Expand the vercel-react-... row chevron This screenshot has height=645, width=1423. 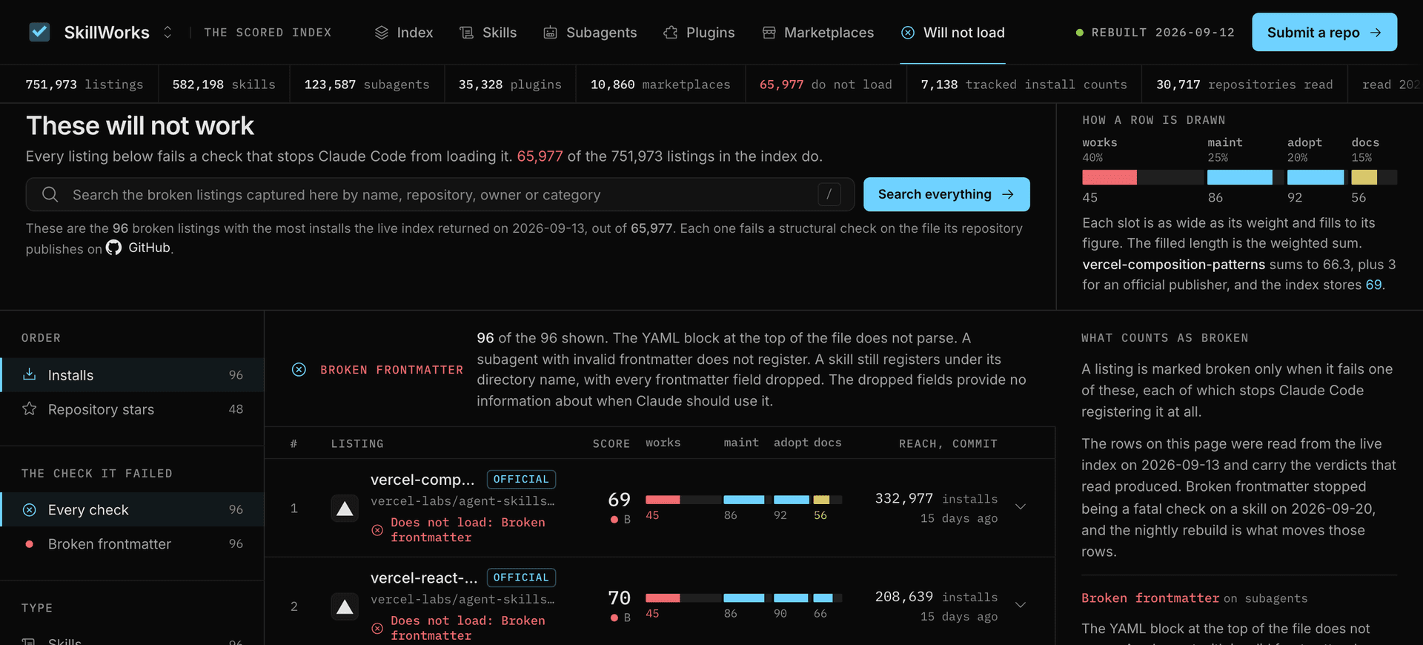pos(1021,605)
